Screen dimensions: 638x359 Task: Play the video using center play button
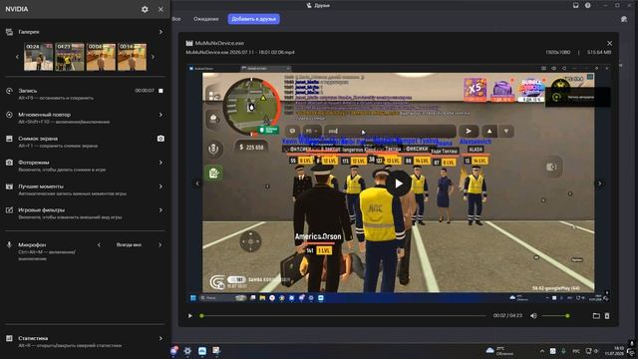click(x=399, y=183)
